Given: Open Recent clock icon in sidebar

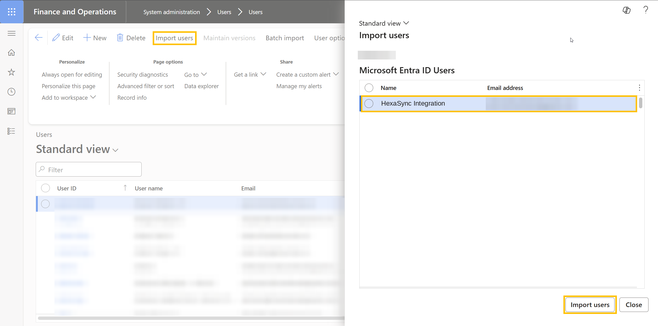Looking at the screenshot, I should point(12,92).
